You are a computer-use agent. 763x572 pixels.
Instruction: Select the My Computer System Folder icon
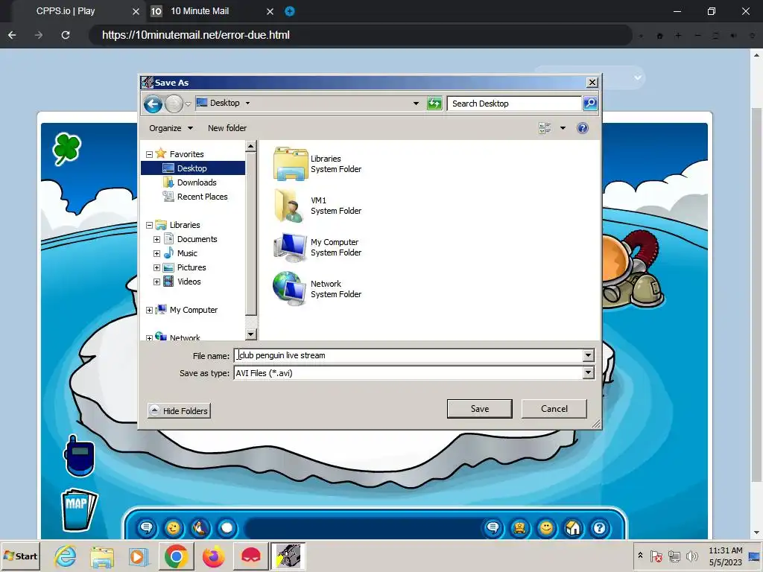tap(291, 247)
